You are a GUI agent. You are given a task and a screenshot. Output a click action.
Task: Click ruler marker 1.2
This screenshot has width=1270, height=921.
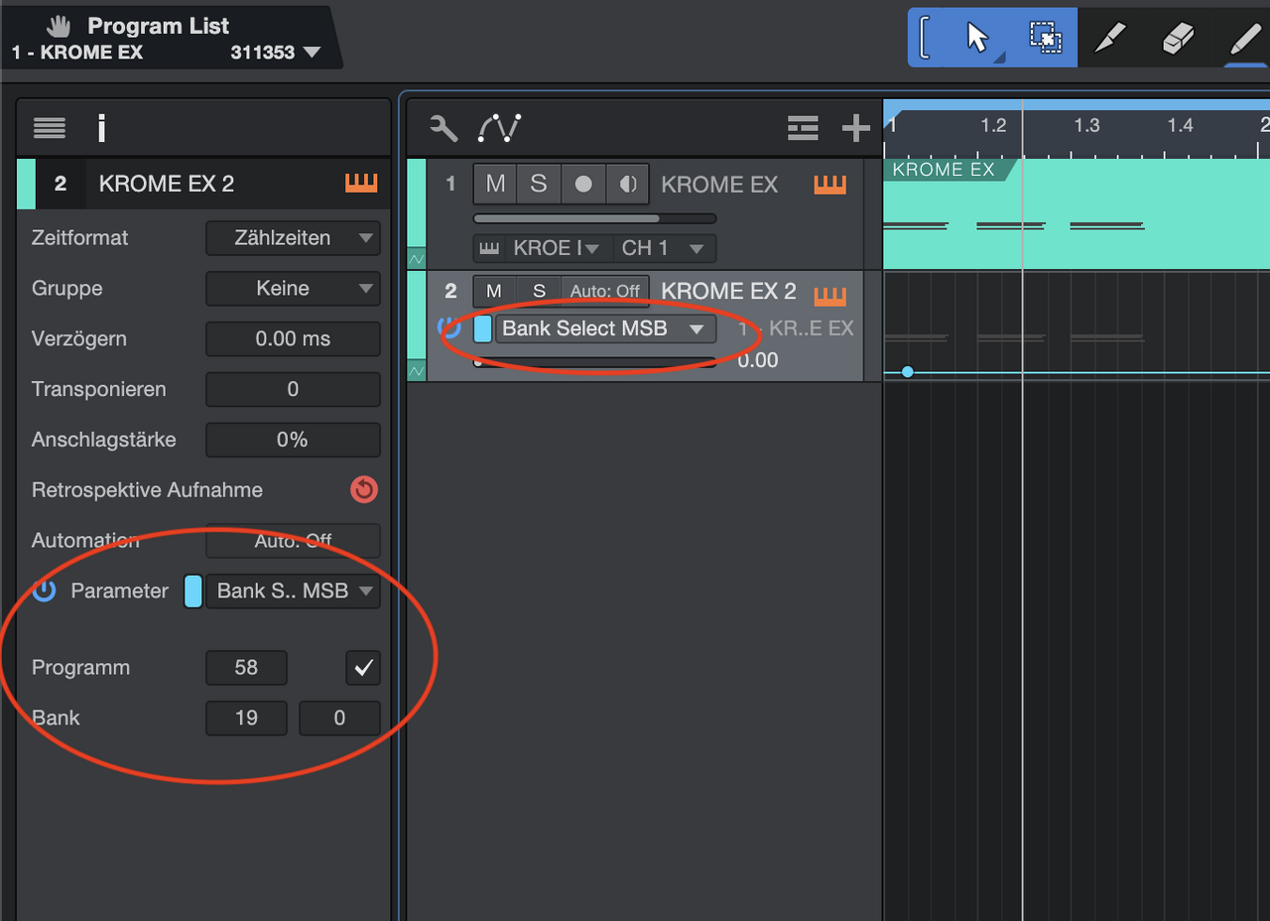click(993, 126)
